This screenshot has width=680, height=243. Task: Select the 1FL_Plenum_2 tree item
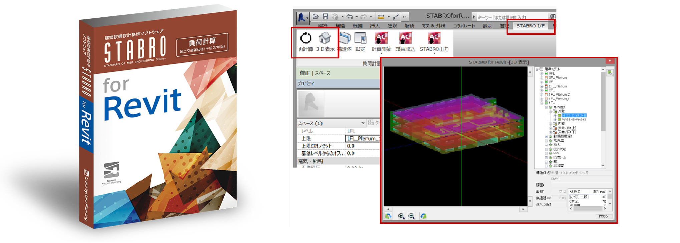click(559, 94)
